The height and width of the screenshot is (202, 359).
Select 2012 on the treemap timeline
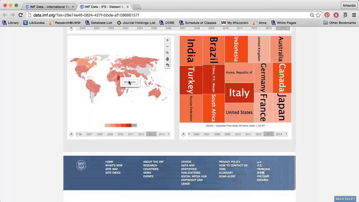[x=258, y=134]
